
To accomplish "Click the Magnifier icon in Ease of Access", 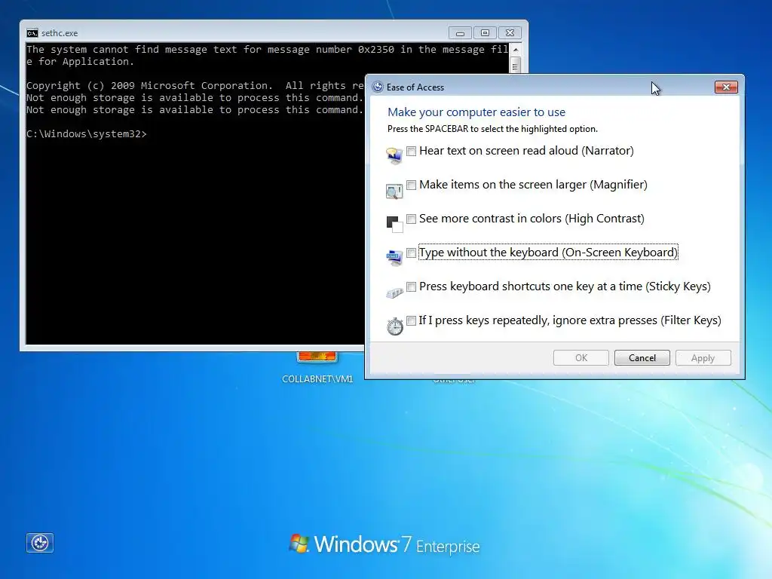I will pyautogui.click(x=394, y=191).
